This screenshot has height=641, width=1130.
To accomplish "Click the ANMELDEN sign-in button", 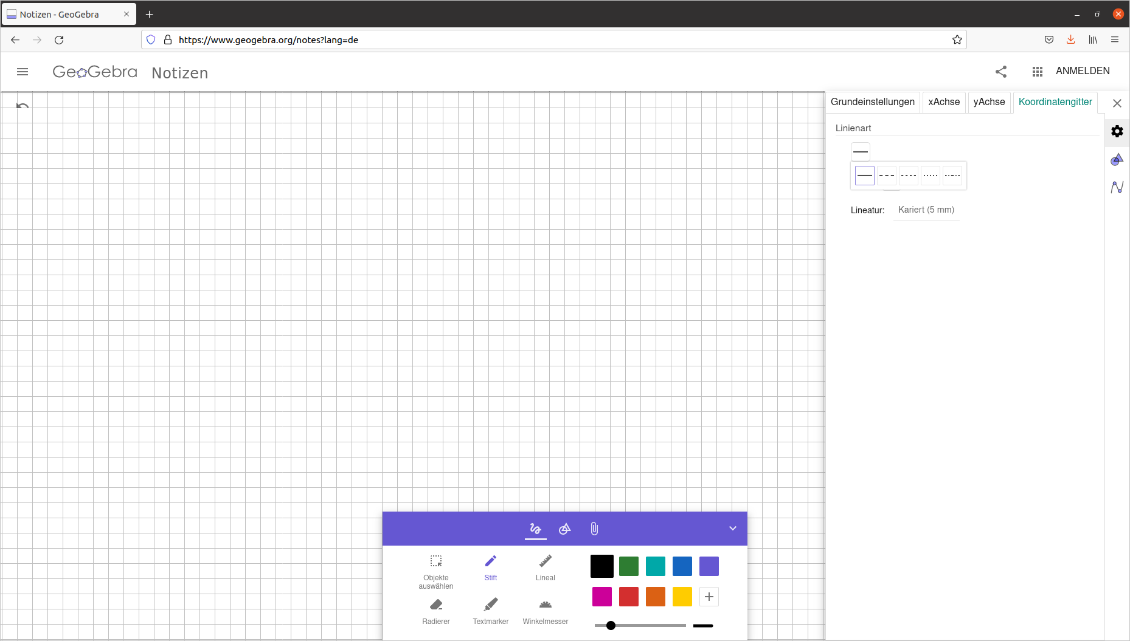I will pyautogui.click(x=1083, y=71).
